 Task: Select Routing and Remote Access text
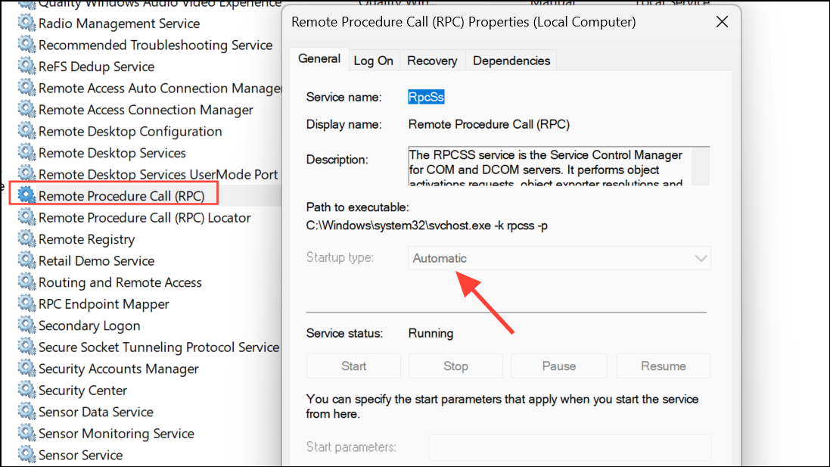coord(120,283)
